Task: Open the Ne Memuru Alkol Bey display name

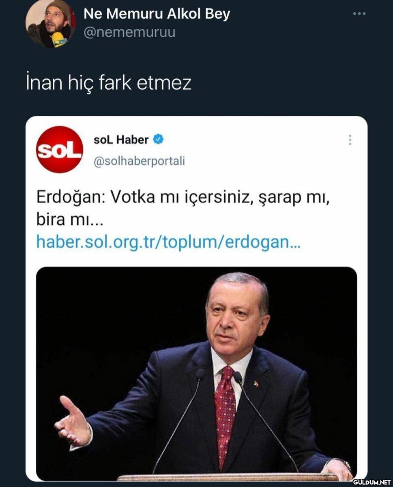Action: point(157,14)
